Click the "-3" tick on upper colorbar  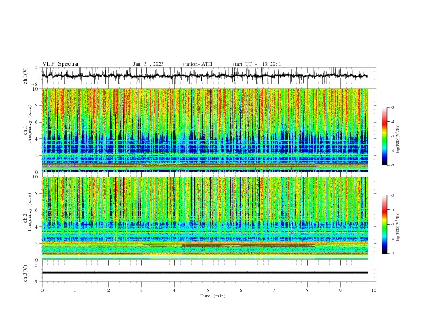point(392,107)
